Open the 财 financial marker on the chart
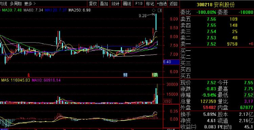This screenshot has width=254, height=130. click(x=125, y=75)
